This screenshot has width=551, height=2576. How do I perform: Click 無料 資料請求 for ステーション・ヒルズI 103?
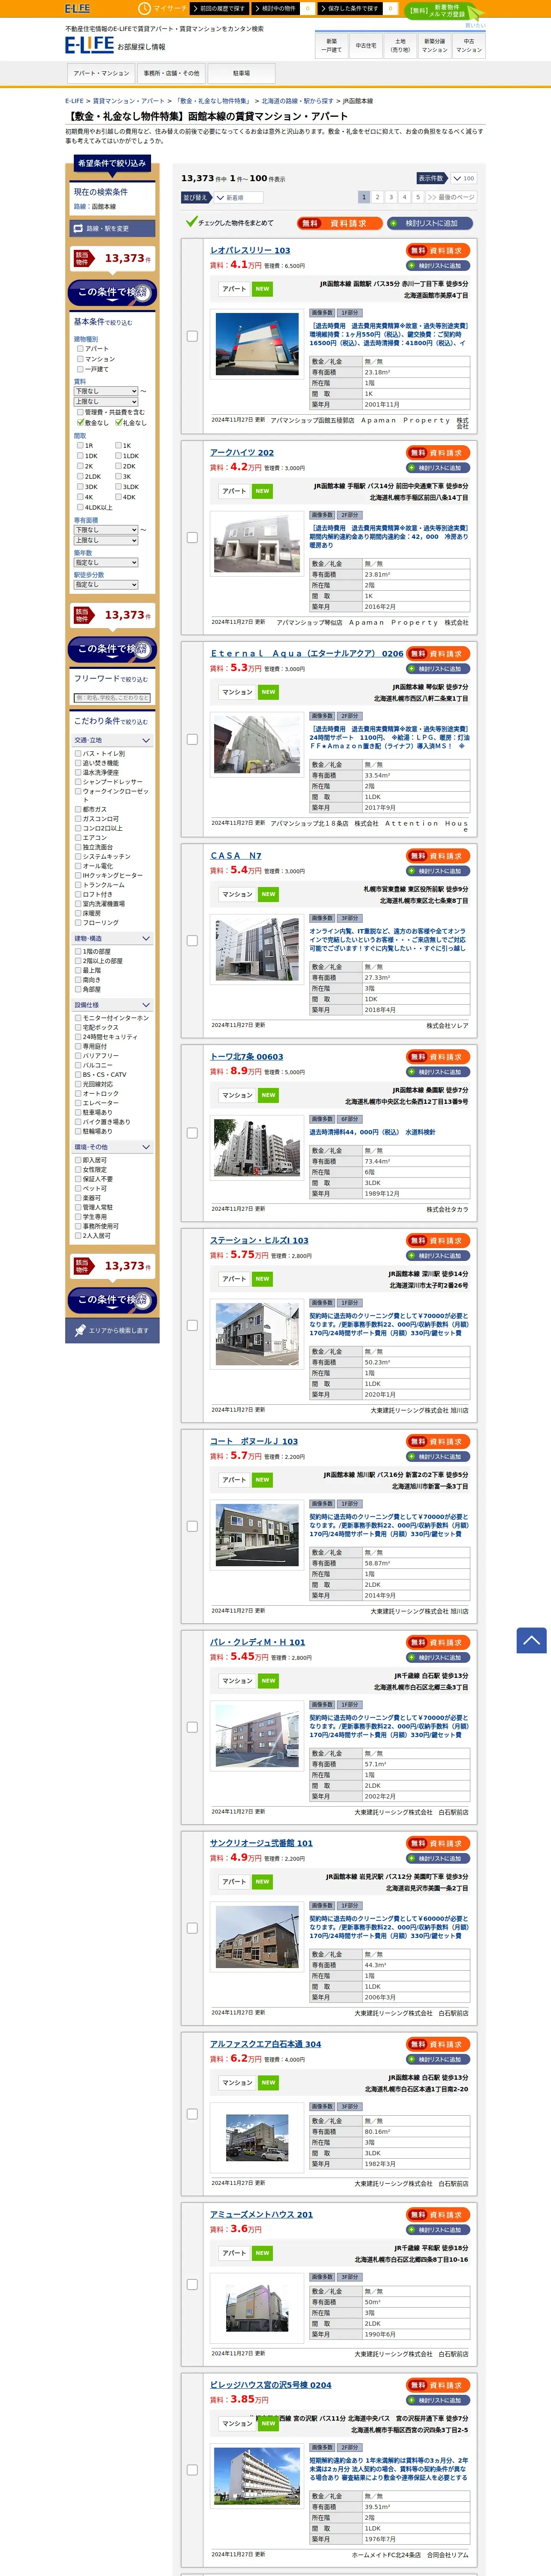tap(438, 1241)
